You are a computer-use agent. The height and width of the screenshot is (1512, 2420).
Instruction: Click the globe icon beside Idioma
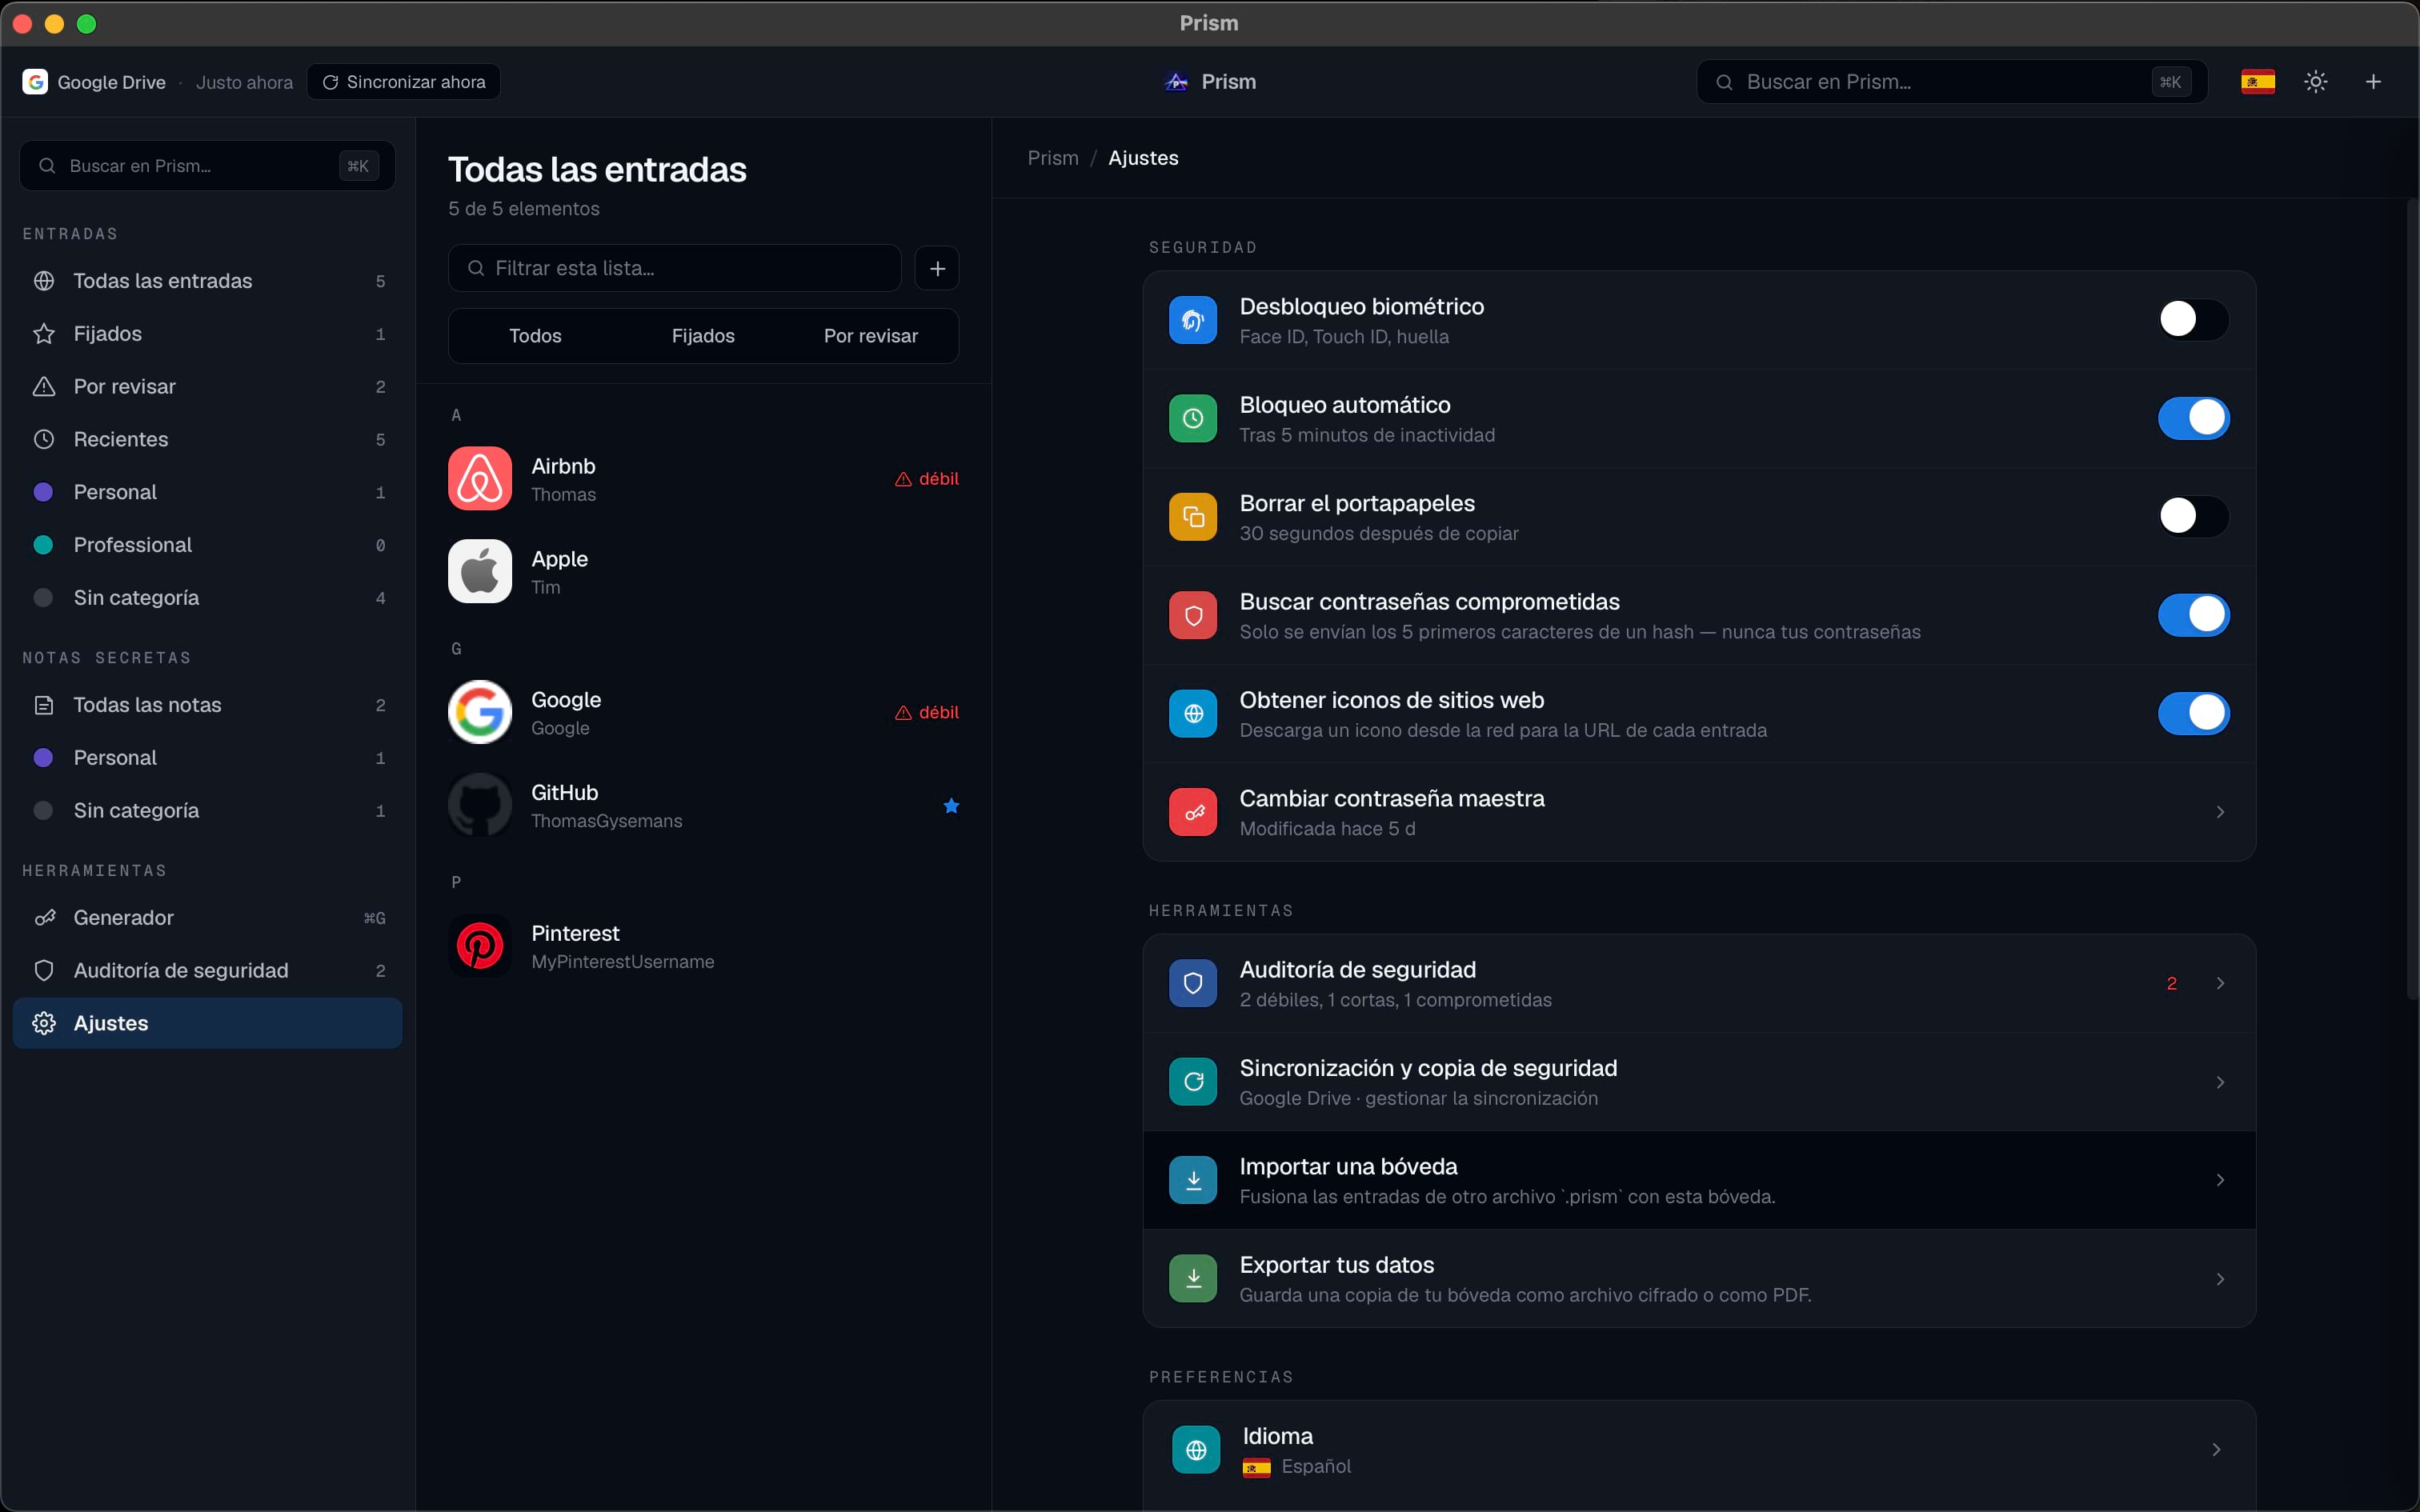(1196, 1450)
